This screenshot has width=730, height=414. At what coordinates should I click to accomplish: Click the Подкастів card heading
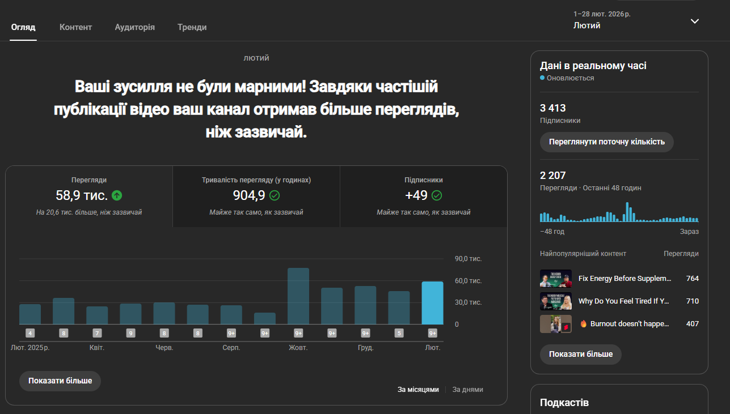coord(564,403)
